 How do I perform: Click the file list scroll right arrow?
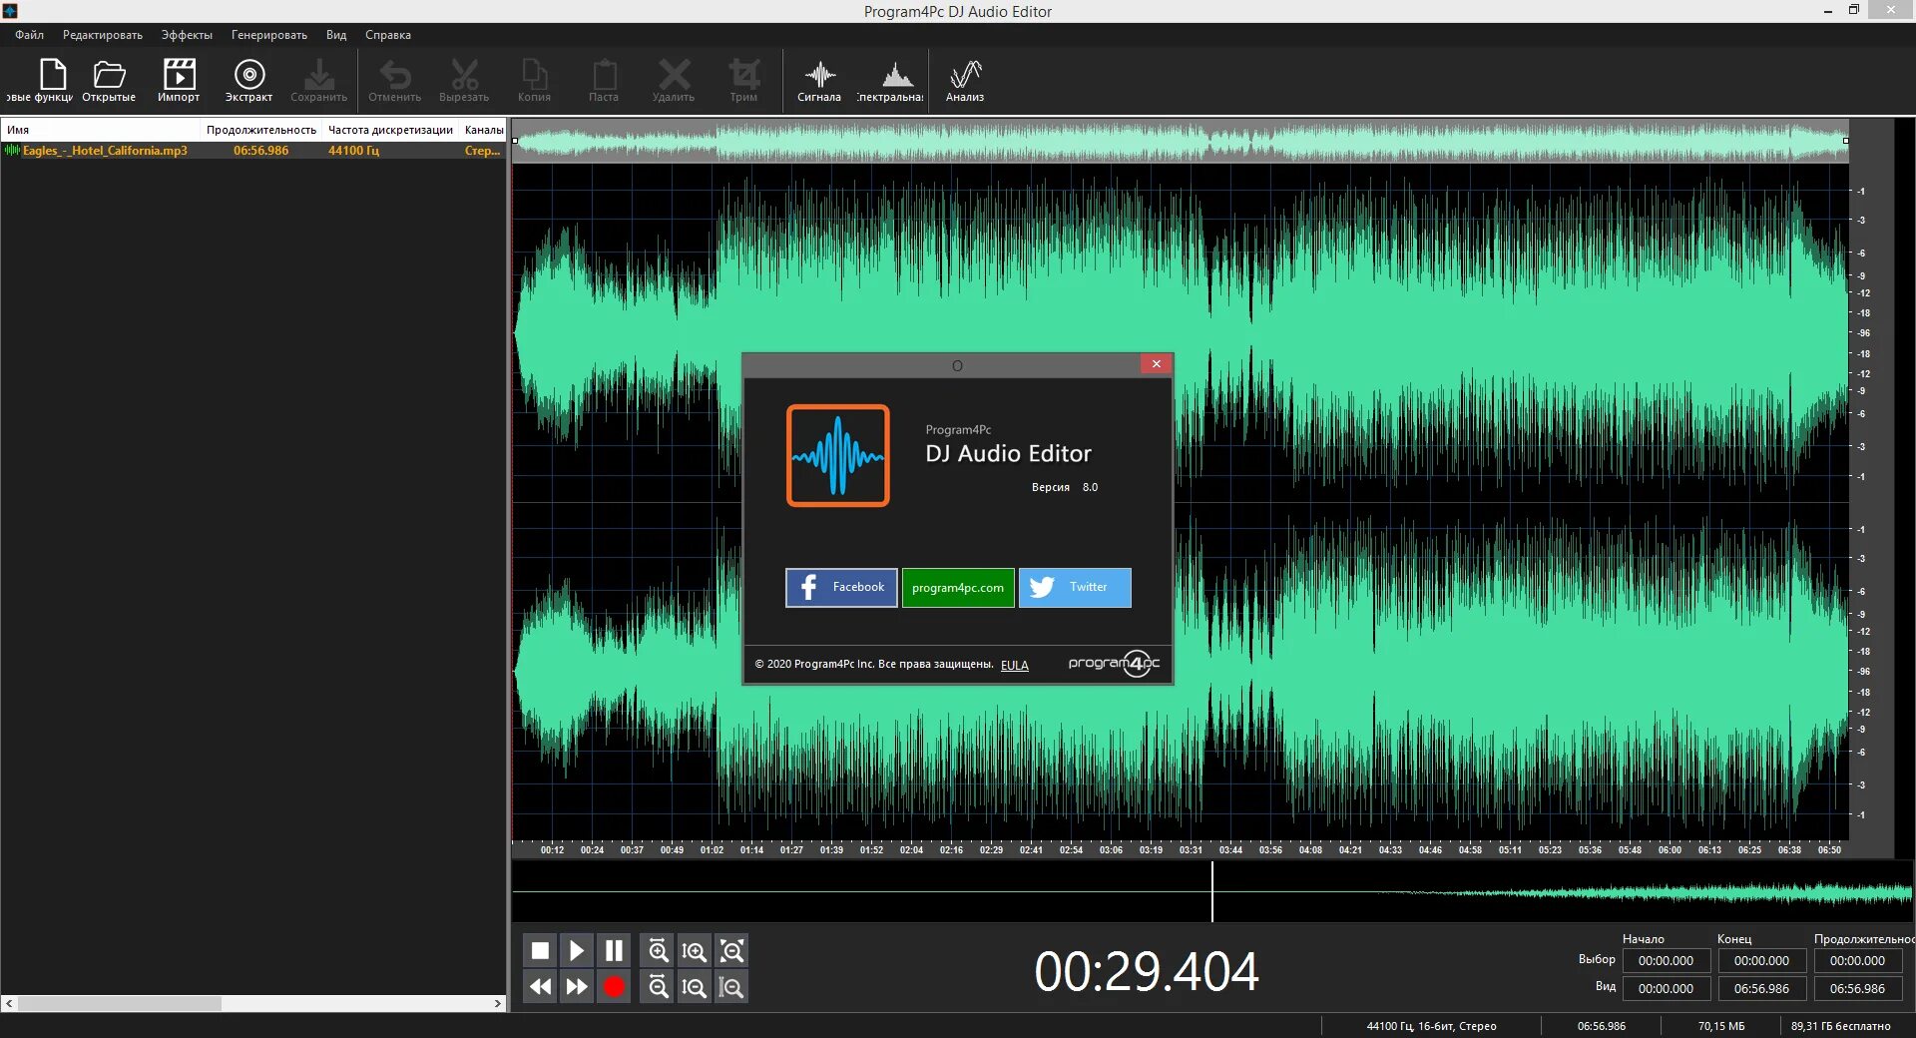click(x=498, y=1004)
